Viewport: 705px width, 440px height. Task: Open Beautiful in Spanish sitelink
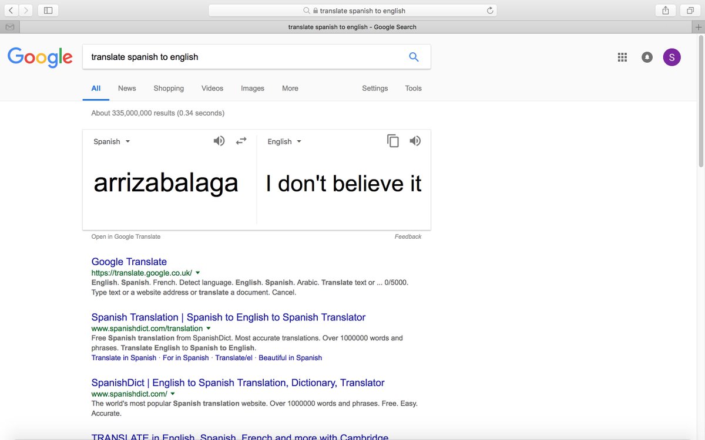pos(290,358)
